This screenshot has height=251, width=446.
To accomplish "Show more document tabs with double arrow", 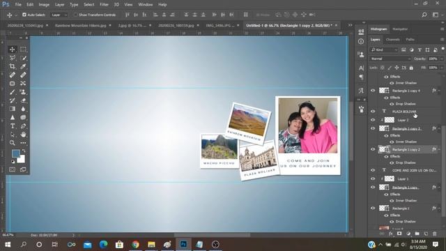I will click(350, 25).
